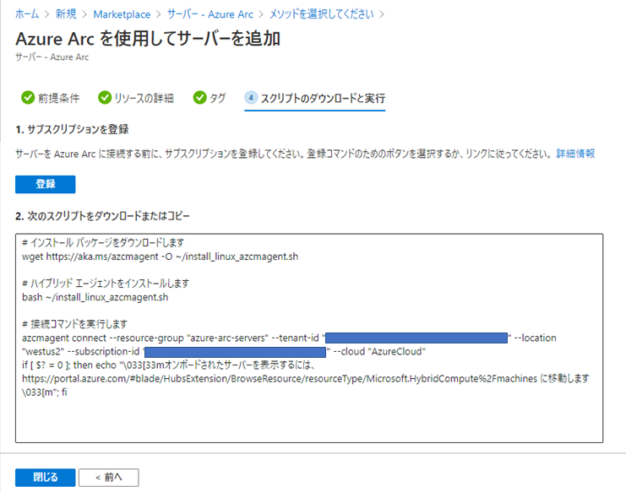
Task: Click the 閉じる button
Action: pyautogui.click(x=45, y=478)
